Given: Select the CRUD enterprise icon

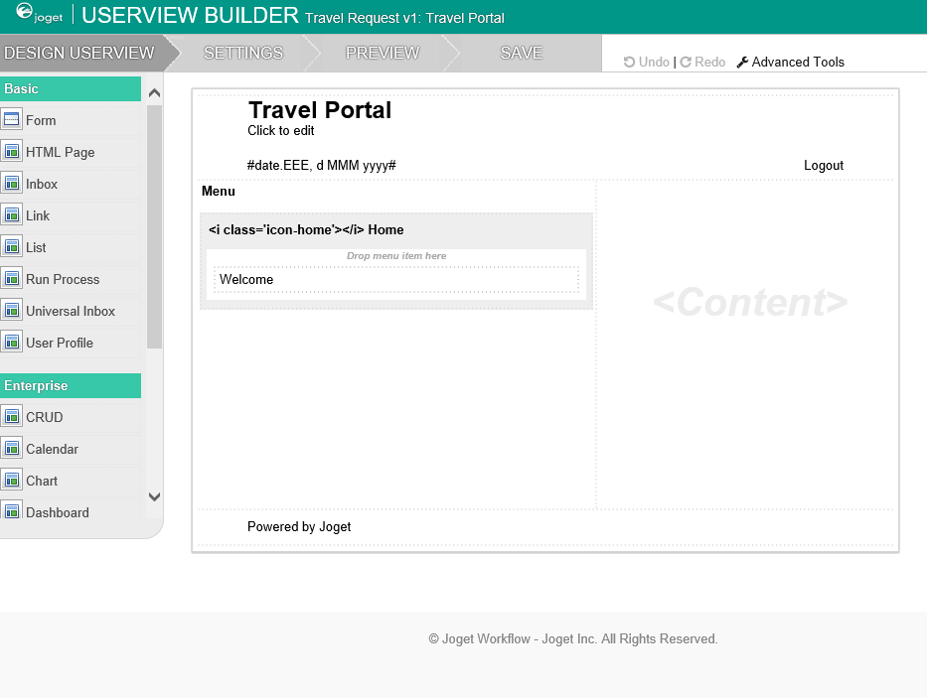Looking at the screenshot, I should click(x=12, y=417).
